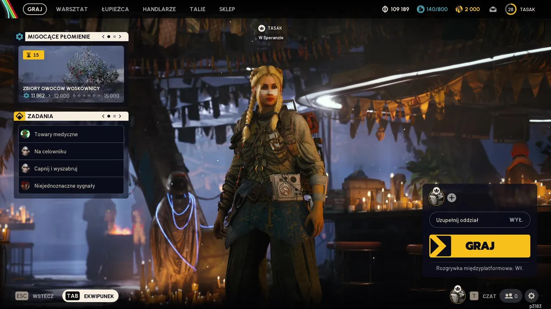Open the ZBIORY OWOCÓW WOSKOWNICY event card
Viewport: 551px width, 309px height.
click(71, 74)
